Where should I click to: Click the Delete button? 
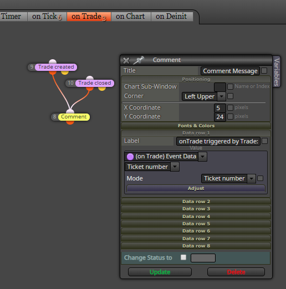(236, 272)
